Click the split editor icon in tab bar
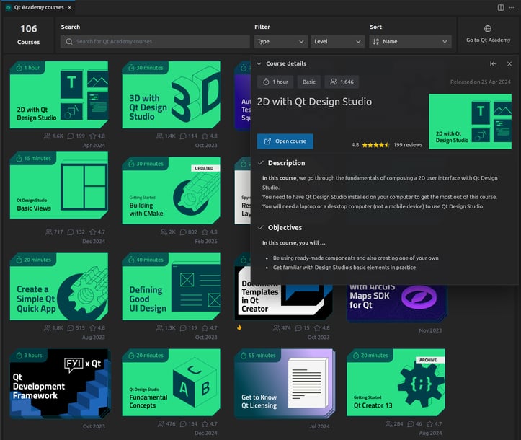The image size is (521, 440). pyautogui.click(x=500, y=8)
